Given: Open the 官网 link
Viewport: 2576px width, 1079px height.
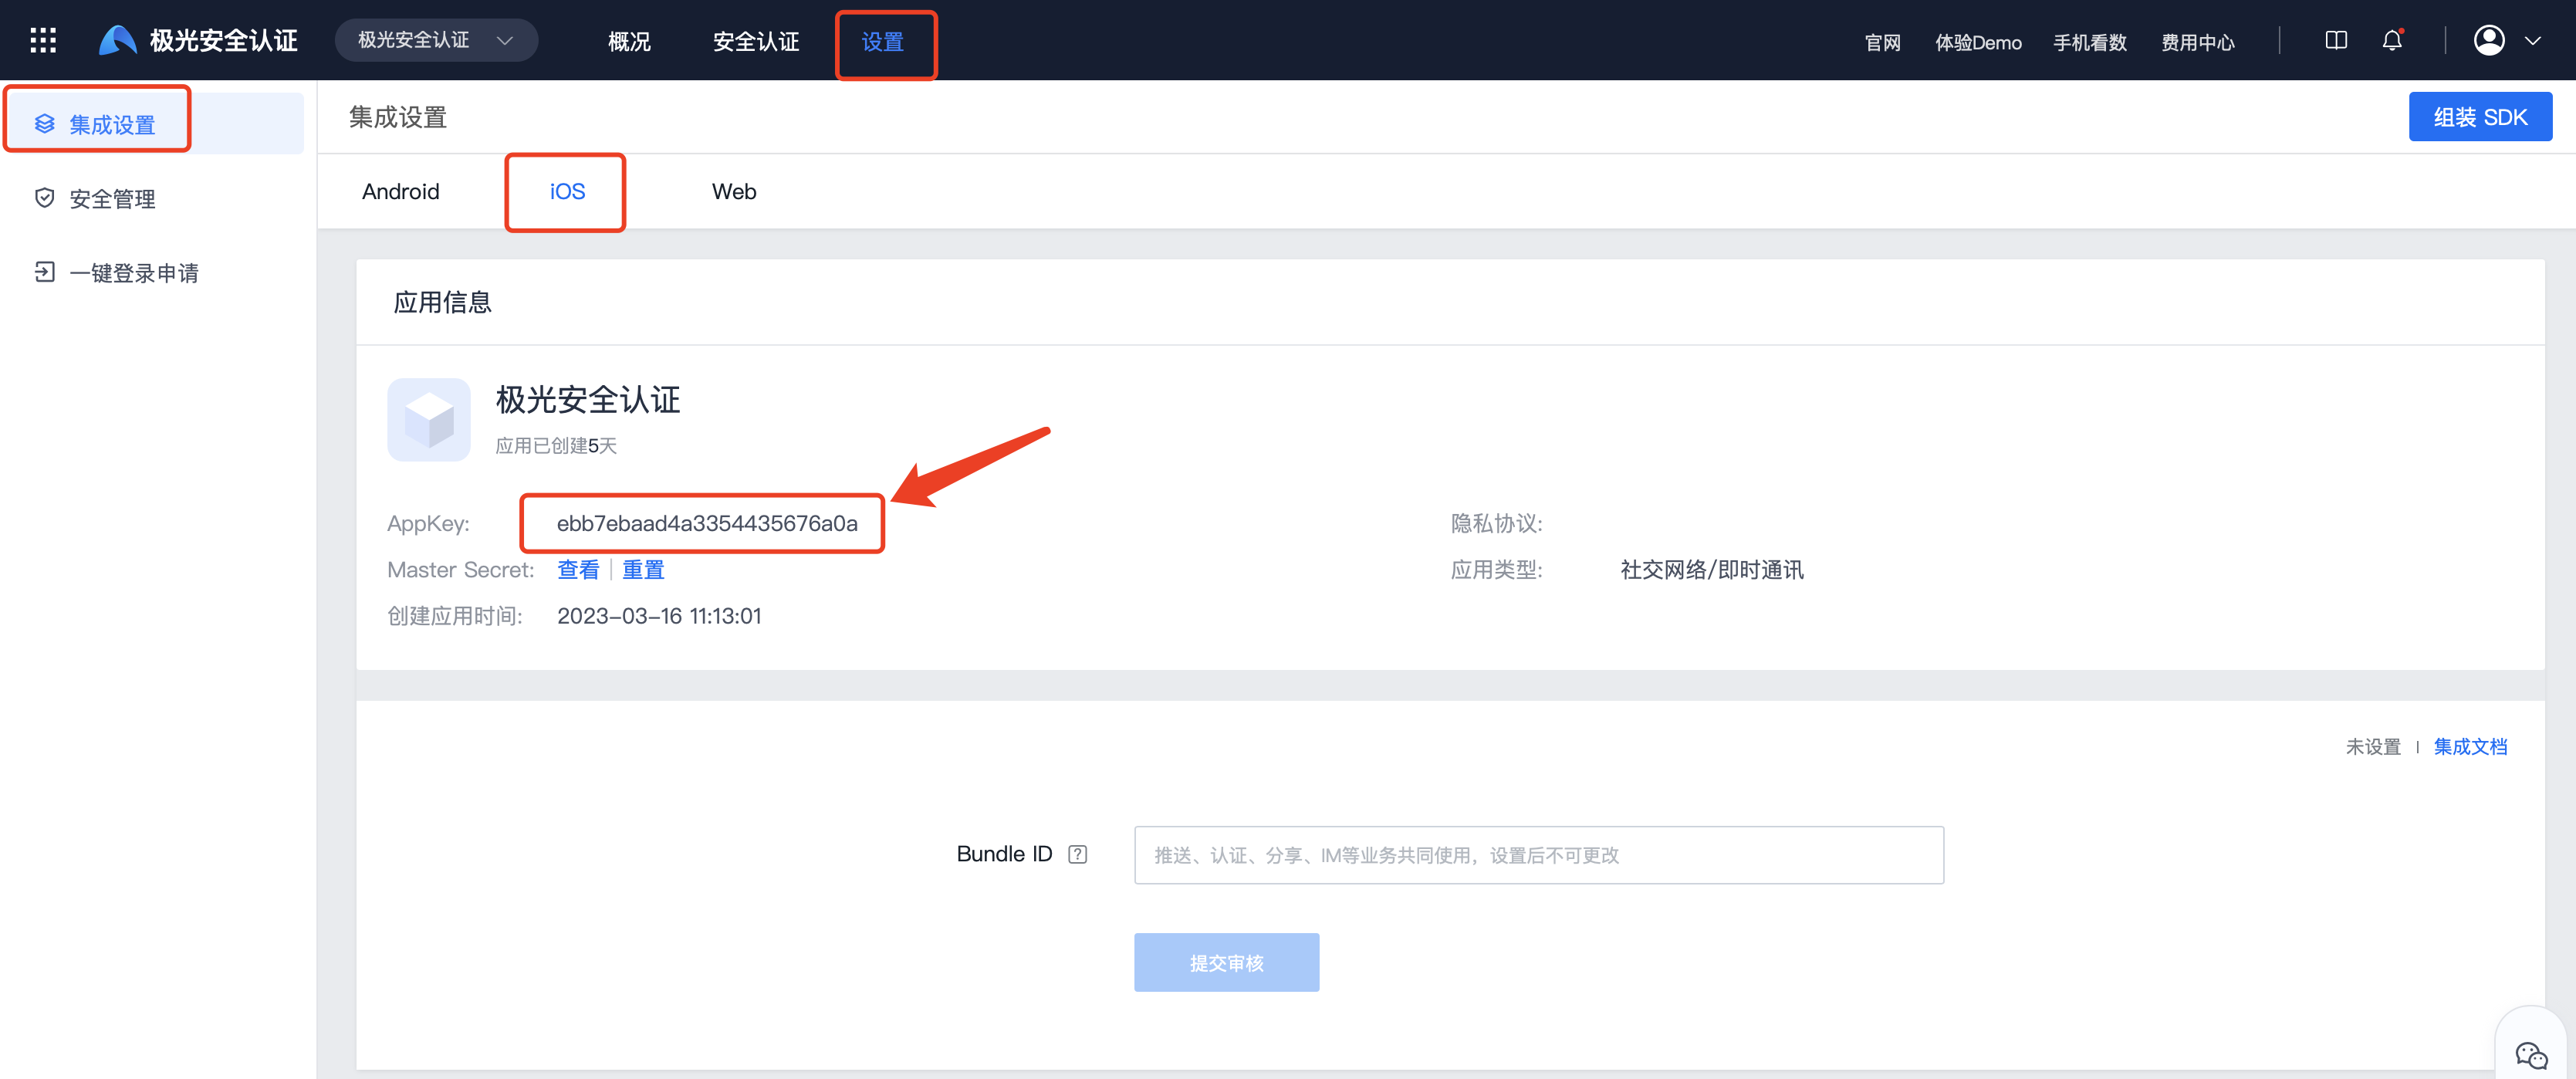Looking at the screenshot, I should 1882,42.
